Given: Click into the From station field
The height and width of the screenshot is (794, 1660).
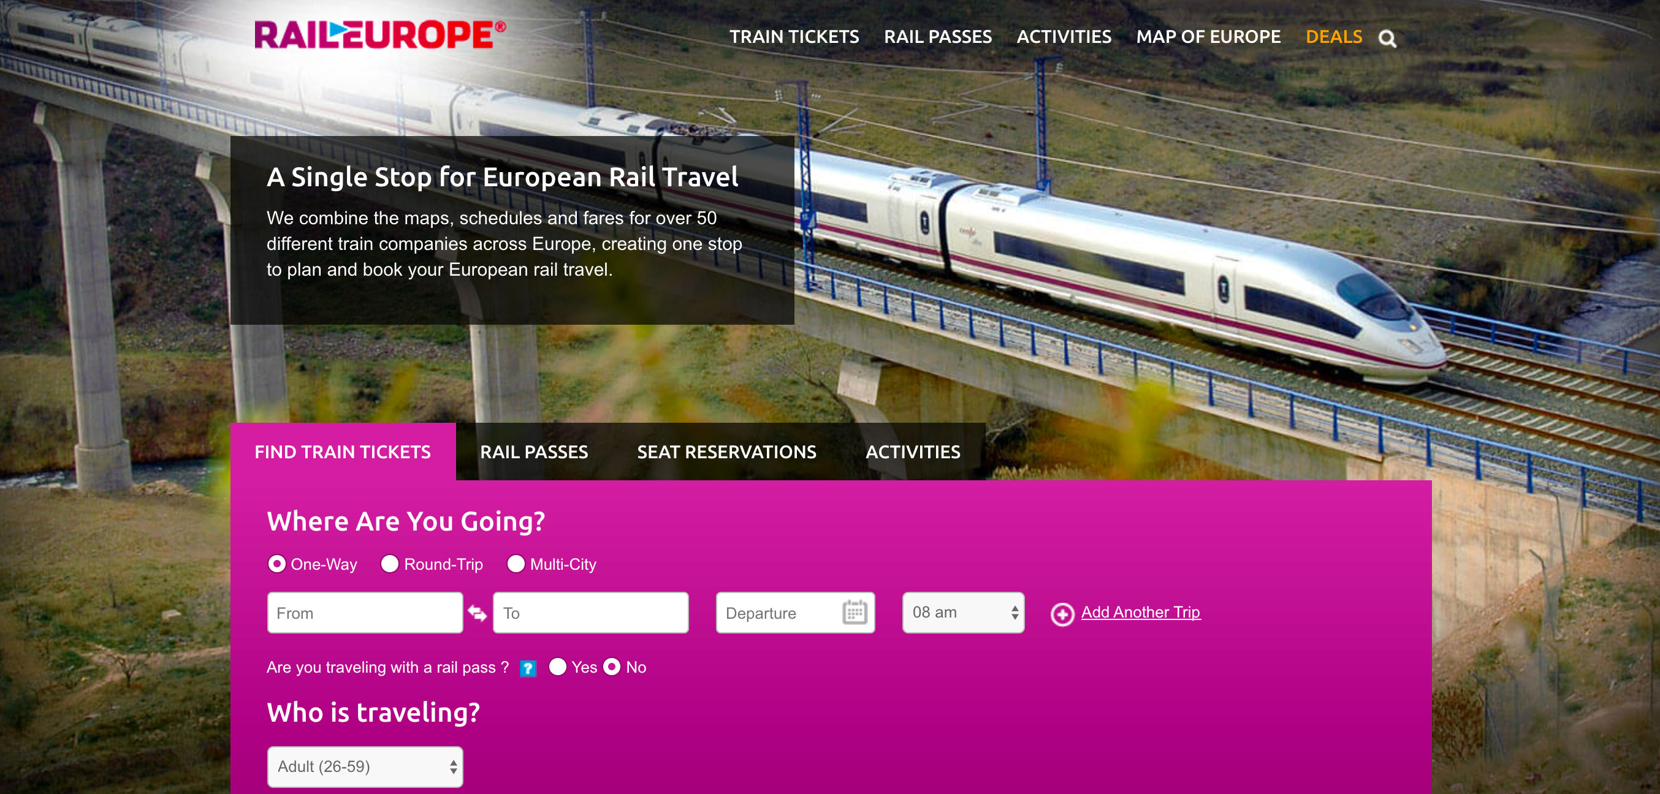Looking at the screenshot, I should 365,613.
